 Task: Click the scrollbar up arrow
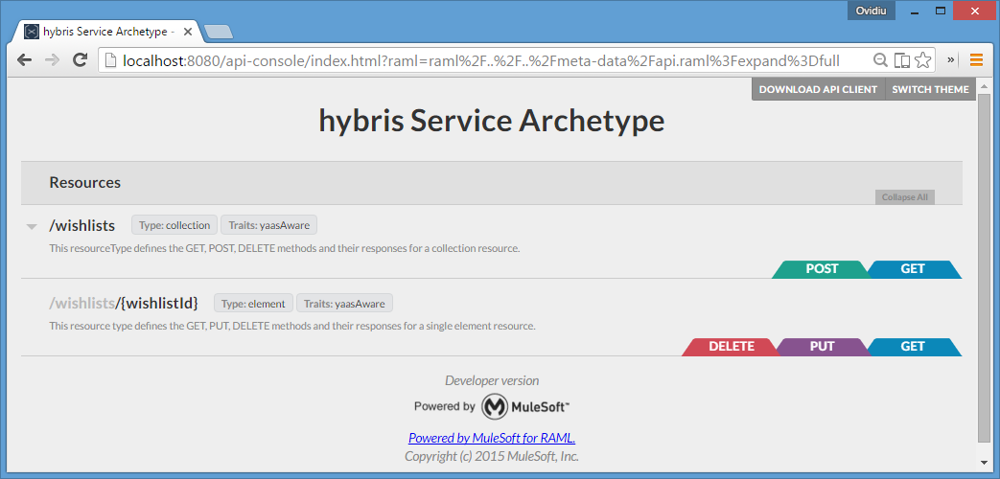pyautogui.click(x=984, y=84)
